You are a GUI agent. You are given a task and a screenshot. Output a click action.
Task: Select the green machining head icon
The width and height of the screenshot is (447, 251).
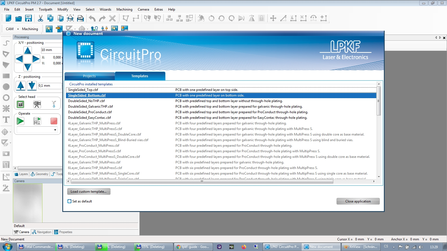(20, 104)
